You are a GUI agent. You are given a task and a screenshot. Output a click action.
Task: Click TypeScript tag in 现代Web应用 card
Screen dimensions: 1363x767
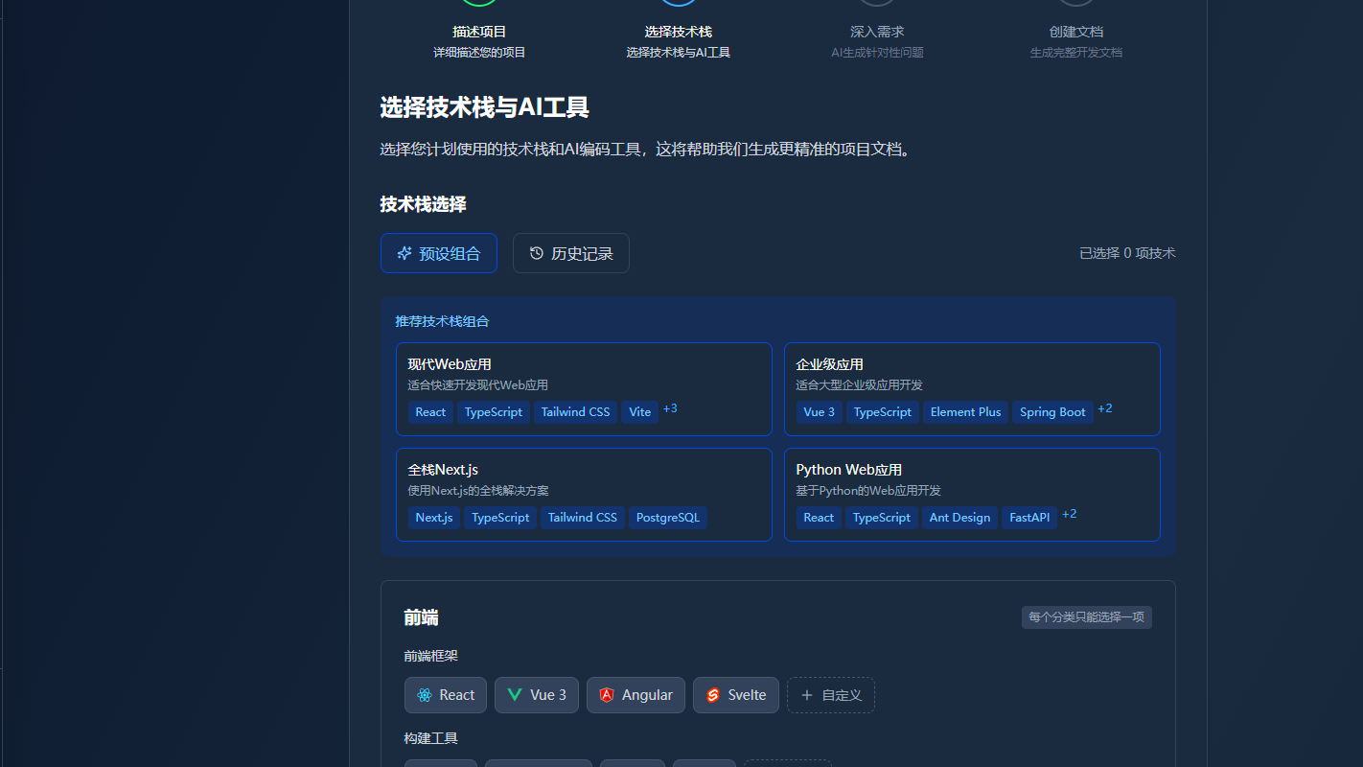[x=494, y=412]
